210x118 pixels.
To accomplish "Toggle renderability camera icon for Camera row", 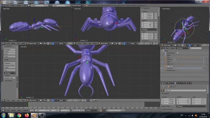I will pos(208,59).
